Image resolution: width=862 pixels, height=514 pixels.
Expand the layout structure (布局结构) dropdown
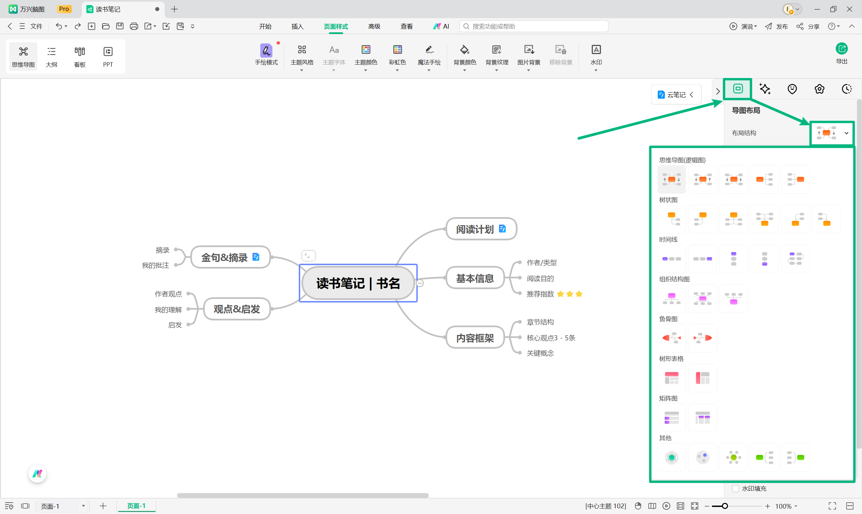832,133
